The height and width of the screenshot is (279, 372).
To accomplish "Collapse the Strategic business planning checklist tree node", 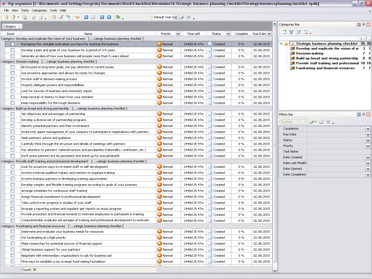I will pyautogui.click(x=281, y=43).
